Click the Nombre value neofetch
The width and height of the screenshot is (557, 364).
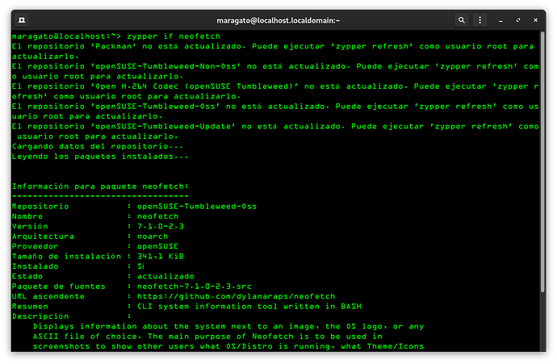pos(157,216)
